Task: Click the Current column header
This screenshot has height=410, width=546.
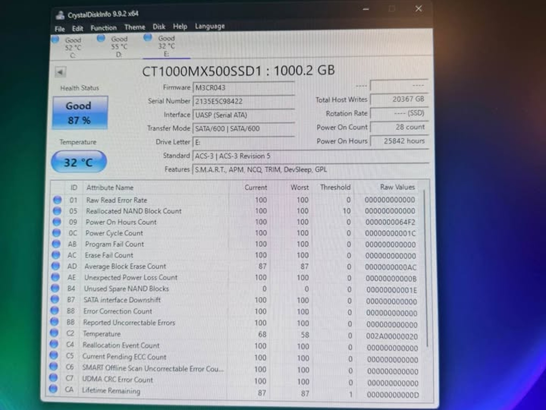Action: (256, 187)
